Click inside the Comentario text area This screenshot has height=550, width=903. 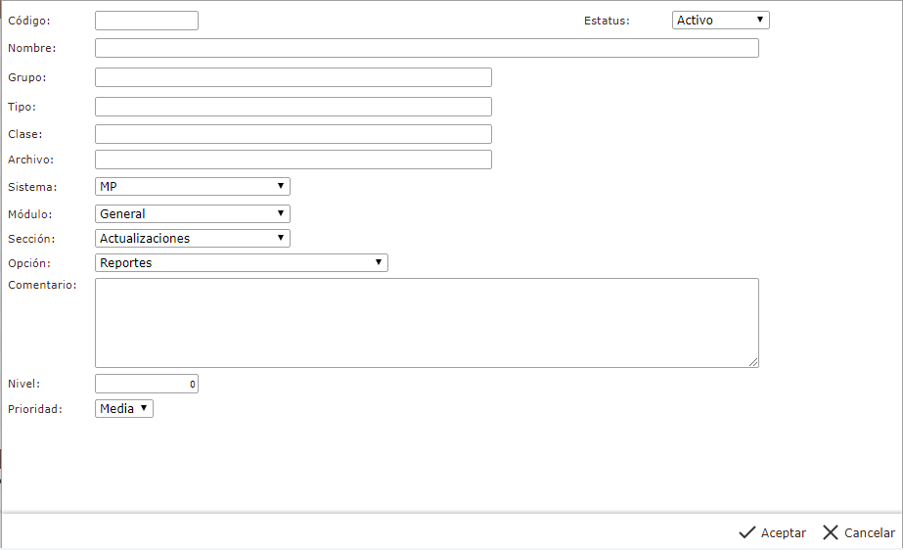click(x=427, y=323)
